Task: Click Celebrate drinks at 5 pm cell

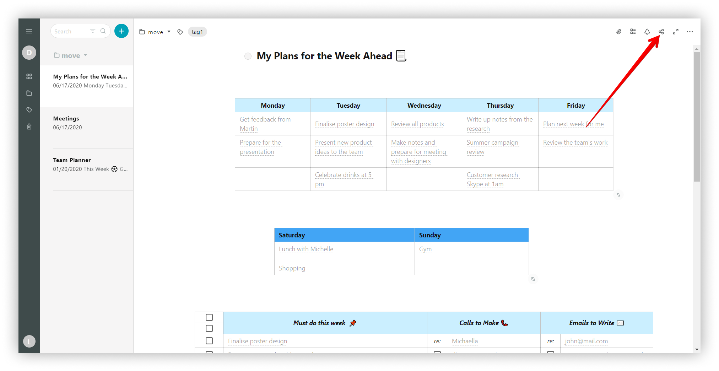Action: (x=348, y=179)
